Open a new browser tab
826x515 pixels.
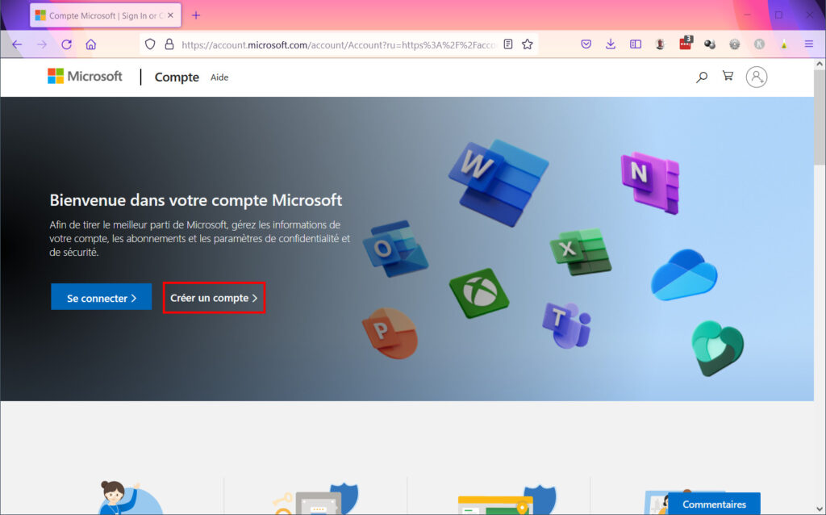[196, 15]
